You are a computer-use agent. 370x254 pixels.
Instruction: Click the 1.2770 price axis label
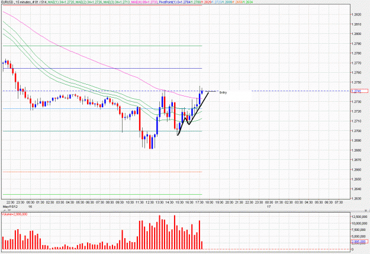356,63
